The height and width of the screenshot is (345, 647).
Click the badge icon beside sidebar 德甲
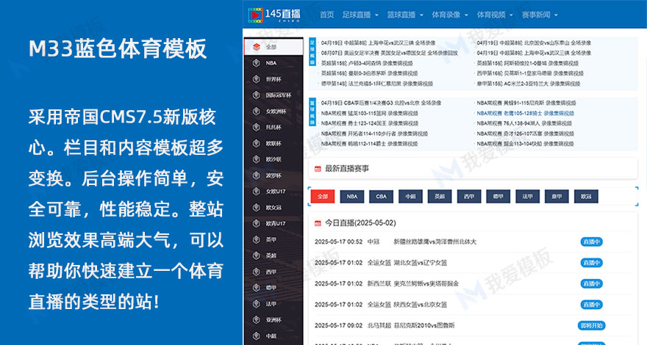coord(257,287)
